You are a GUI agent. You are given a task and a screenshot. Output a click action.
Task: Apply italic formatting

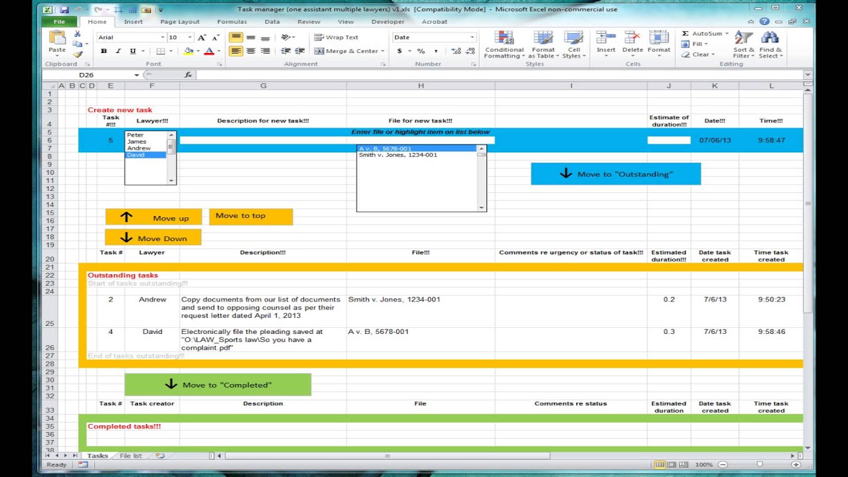click(118, 51)
